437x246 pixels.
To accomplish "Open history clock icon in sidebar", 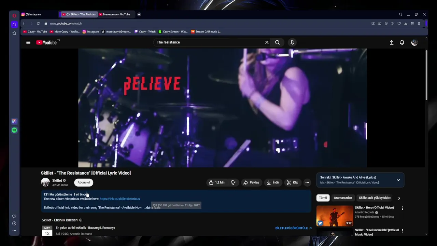I will click(14, 223).
